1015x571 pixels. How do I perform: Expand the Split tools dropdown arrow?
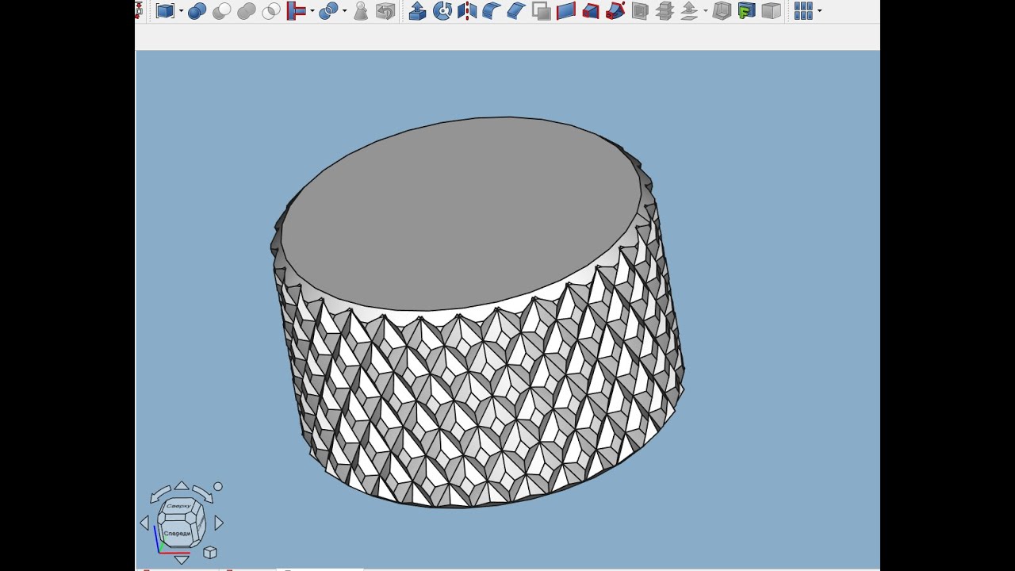click(345, 11)
